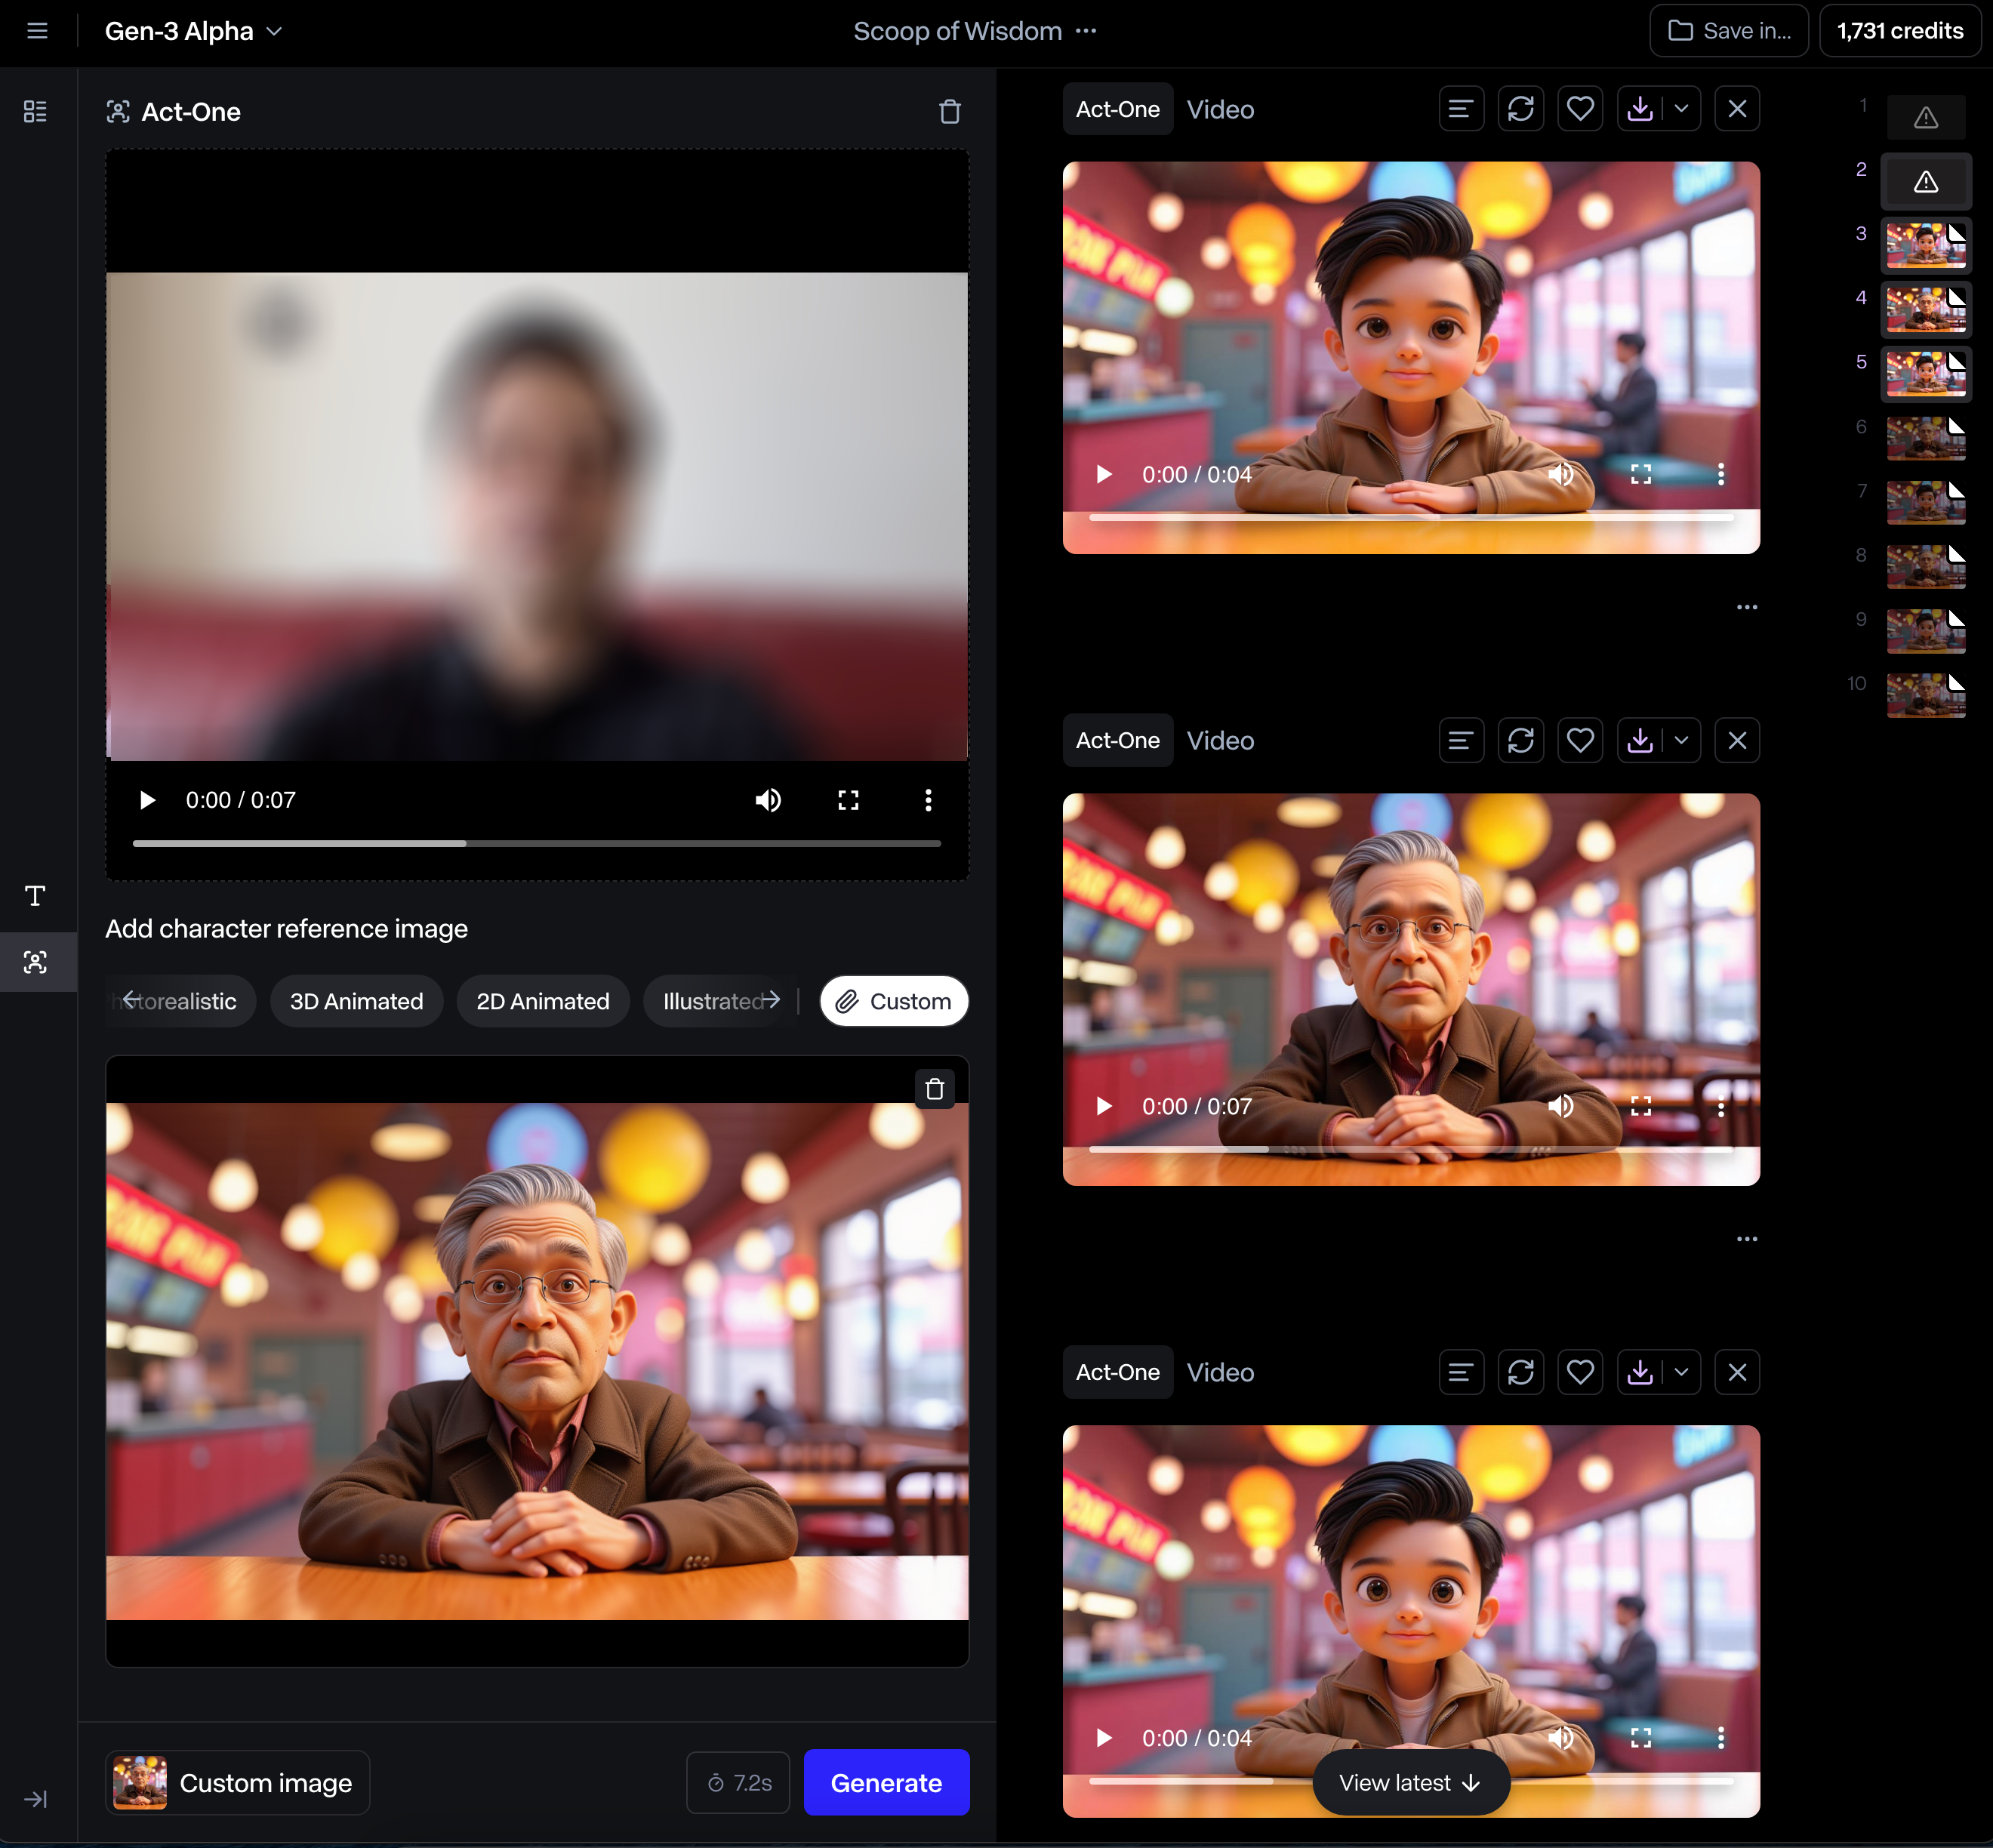Toggle fullscreen on the old man output video
This screenshot has height=1848, width=1993.
[1640, 1106]
